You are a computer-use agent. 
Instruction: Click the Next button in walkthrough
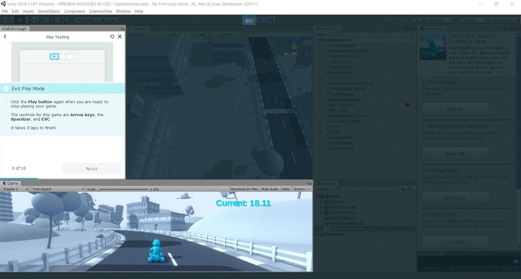92,168
